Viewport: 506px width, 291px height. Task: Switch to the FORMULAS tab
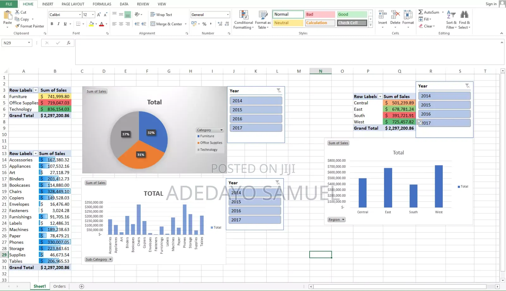tap(102, 4)
